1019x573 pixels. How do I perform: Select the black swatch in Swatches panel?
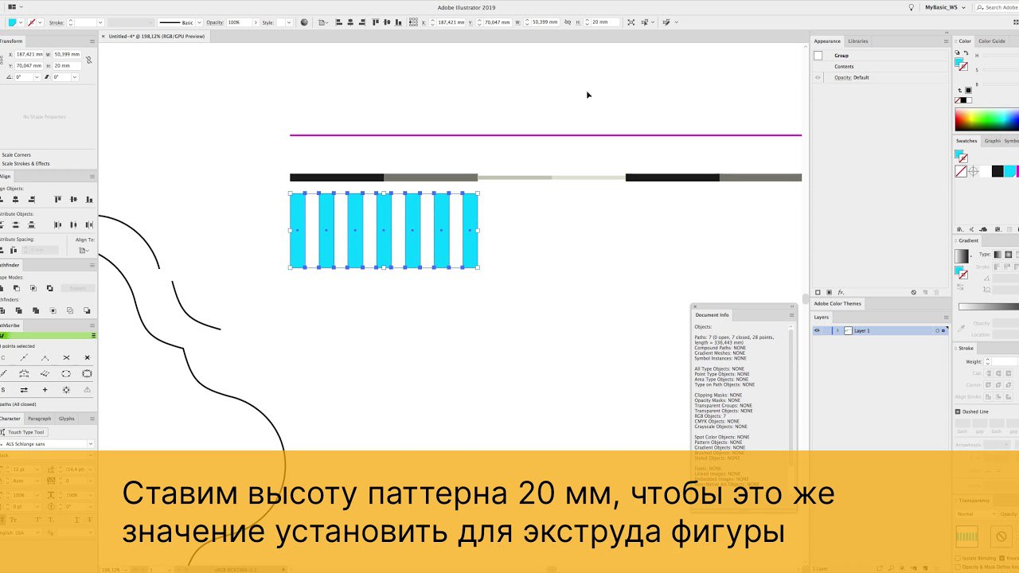click(x=998, y=171)
